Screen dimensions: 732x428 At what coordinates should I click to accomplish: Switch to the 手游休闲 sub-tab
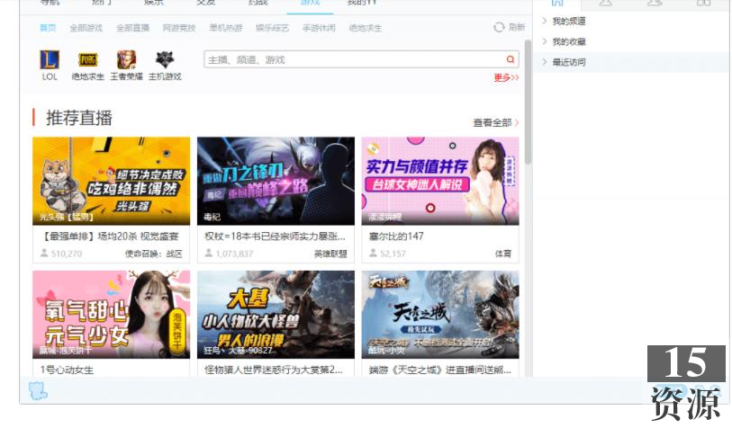click(x=319, y=28)
